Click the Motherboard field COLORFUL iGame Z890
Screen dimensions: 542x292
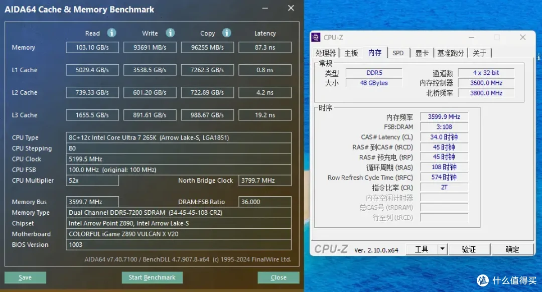(x=179, y=234)
